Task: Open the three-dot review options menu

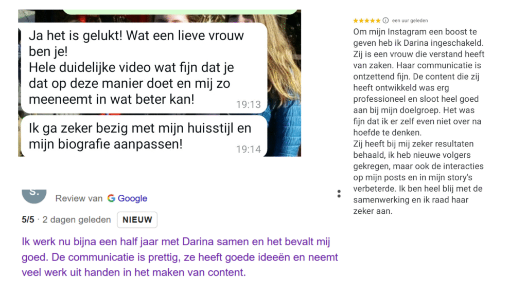Action: click(339, 194)
